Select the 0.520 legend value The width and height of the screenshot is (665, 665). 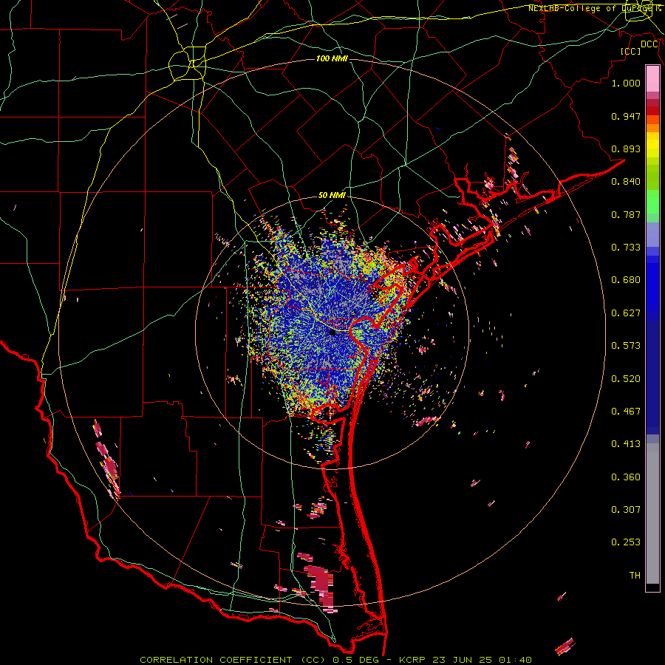[x=626, y=379]
